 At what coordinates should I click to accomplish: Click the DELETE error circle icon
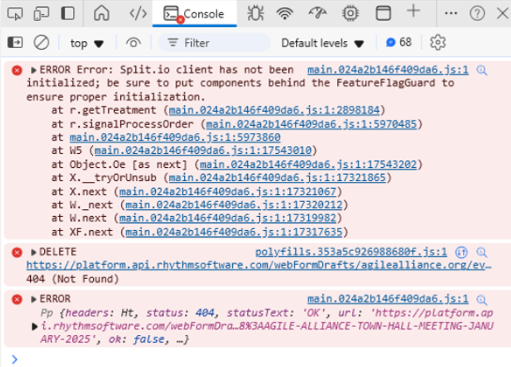[x=17, y=252]
